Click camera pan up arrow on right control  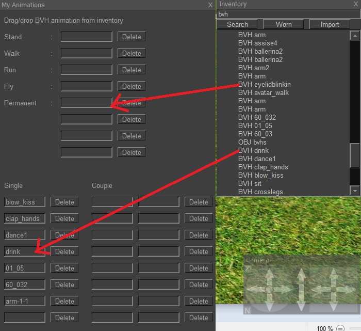333,275
